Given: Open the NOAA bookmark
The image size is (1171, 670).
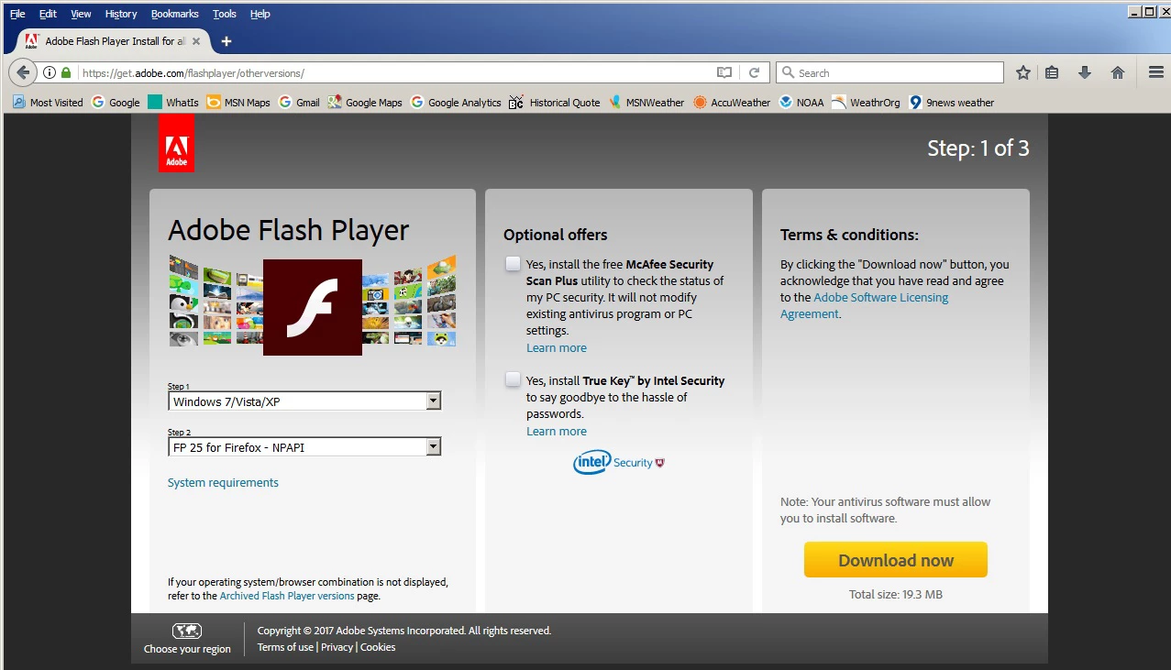Looking at the screenshot, I should tap(801, 103).
